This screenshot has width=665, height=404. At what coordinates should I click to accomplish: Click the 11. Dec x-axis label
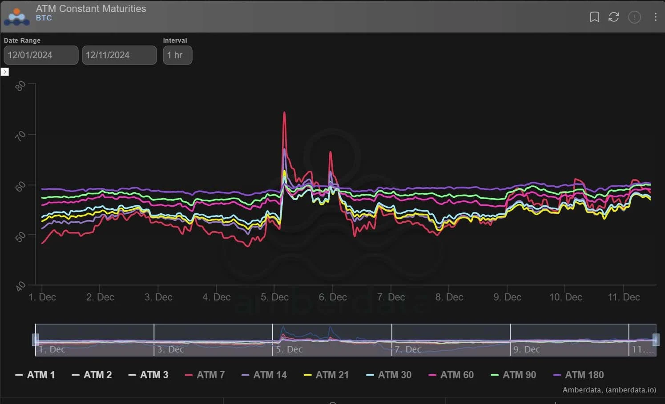[624, 297]
